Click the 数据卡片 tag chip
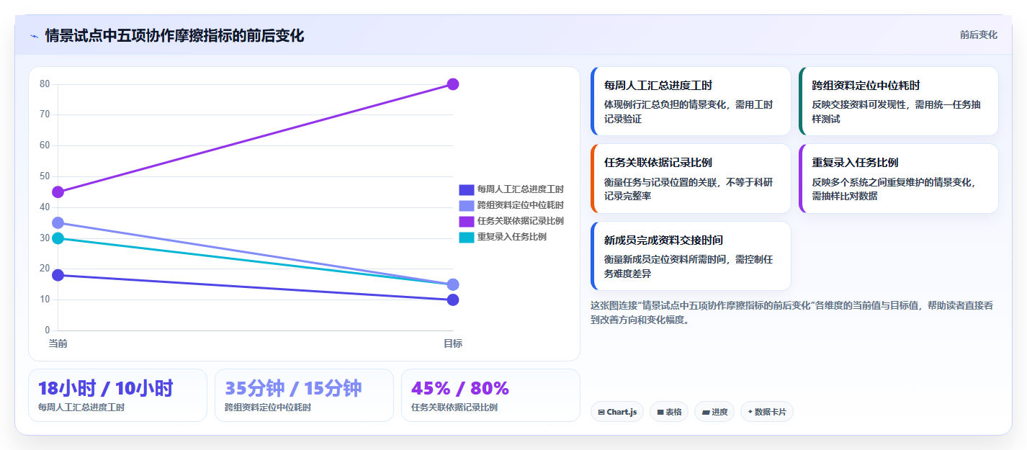This screenshot has height=450, width=1027. [767, 412]
